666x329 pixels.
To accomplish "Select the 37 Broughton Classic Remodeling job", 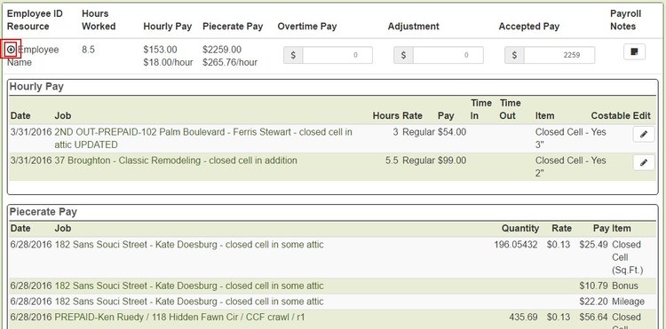I will (176, 161).
